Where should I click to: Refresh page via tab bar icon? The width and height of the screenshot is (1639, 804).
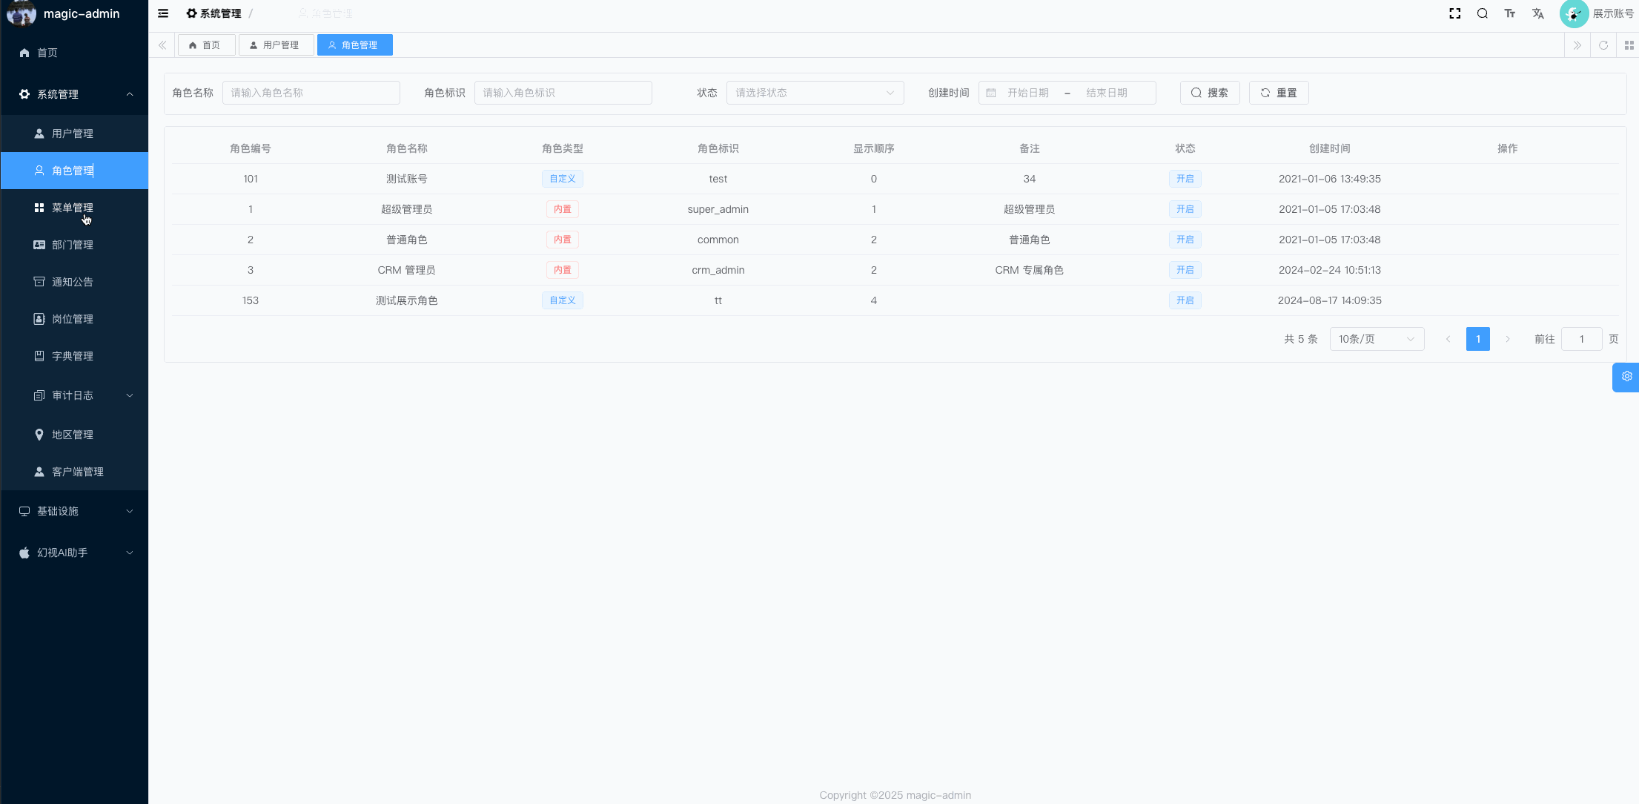click(x=1603, y=45)
